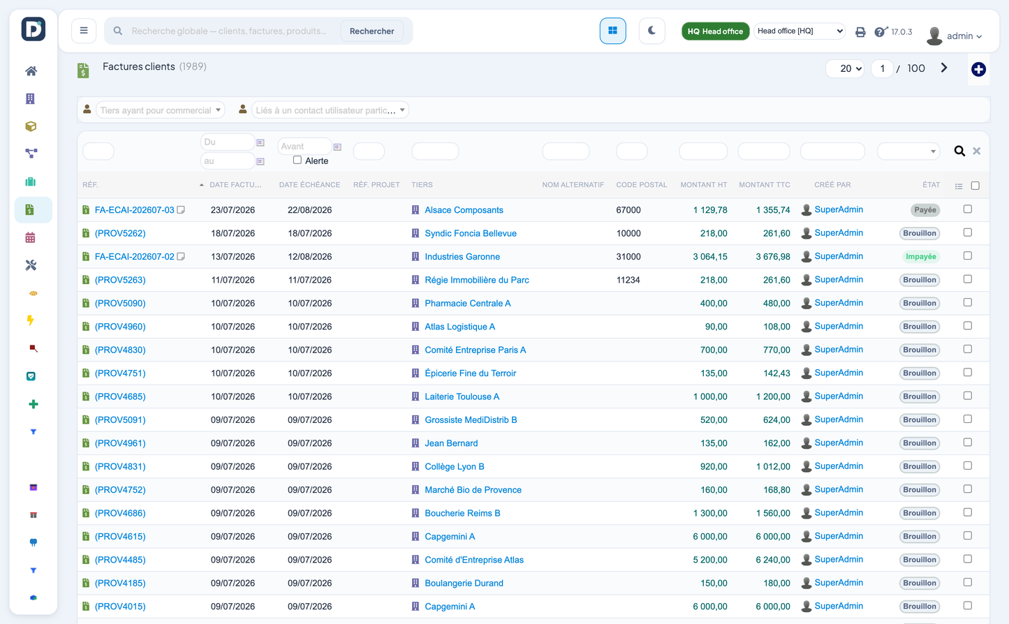
Task: Toggle the Alerte checkbox
Action: pos(297,160)
